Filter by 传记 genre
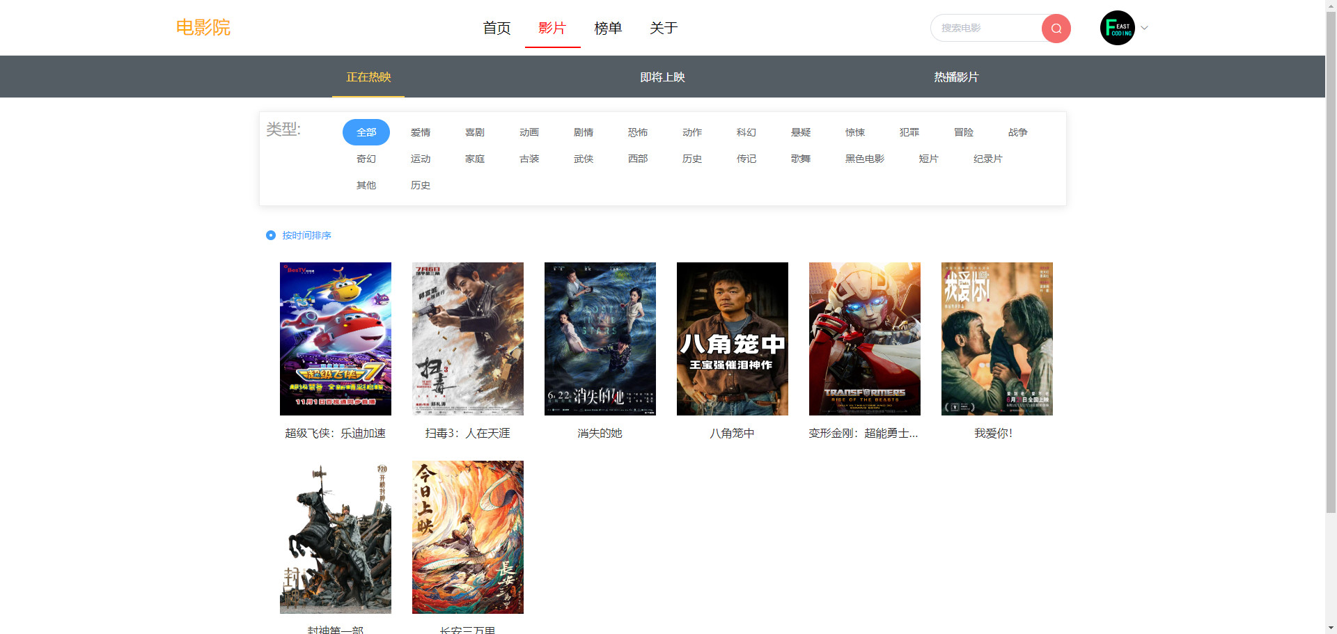Viewport: 1337px width, 634px height. 746,159
